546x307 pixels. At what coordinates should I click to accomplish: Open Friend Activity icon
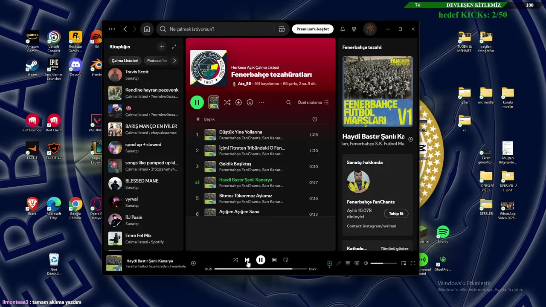pyautogui.click(x=354, y=29)
